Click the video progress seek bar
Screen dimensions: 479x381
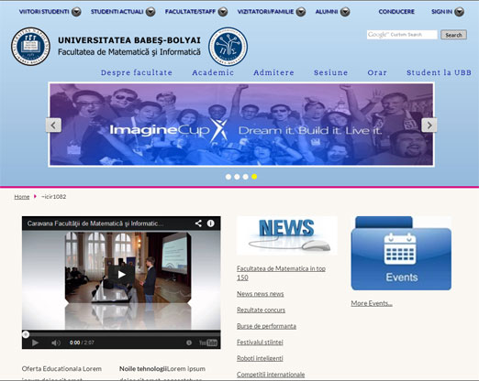(121, 334)
